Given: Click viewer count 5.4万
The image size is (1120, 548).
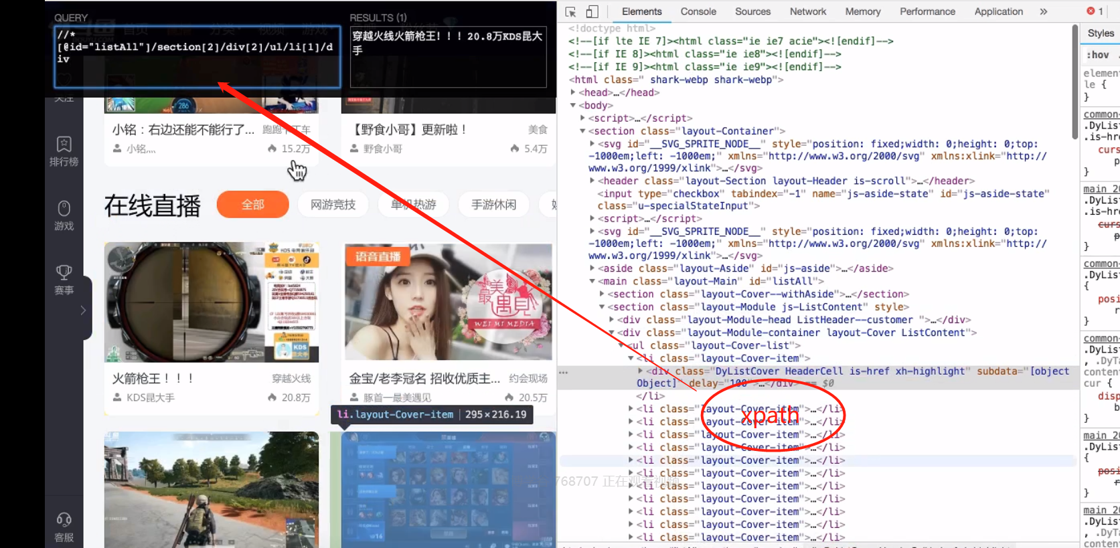Looking at the screenshot, I should (x=536, y=149).
